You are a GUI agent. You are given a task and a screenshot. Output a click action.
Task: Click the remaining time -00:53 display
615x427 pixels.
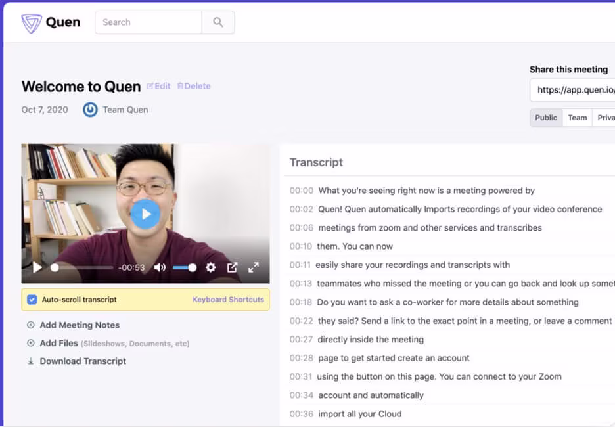tap(131, 268)
